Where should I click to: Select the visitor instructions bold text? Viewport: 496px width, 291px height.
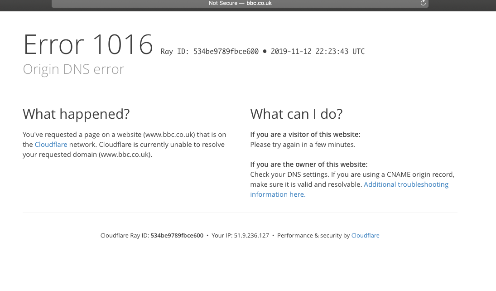(x=305, y=134)
